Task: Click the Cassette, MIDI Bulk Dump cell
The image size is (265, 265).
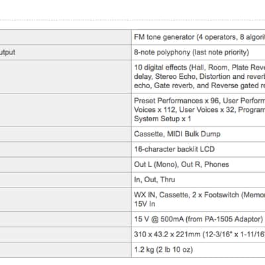Action: pyautogui.click(x=198, y=134)
